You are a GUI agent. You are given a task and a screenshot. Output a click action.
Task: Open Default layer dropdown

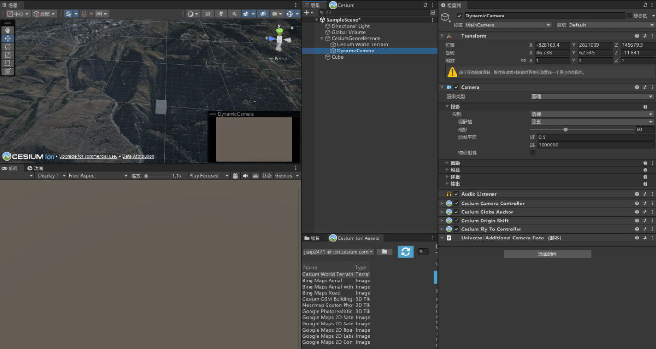611,25
